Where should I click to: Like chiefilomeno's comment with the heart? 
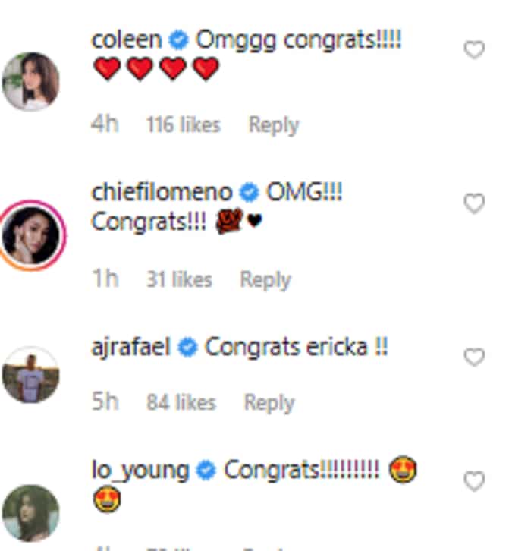pos(474,203)
